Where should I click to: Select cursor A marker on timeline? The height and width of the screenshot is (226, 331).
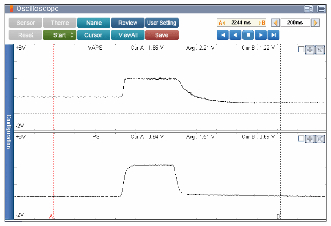[x=52, y=216]
